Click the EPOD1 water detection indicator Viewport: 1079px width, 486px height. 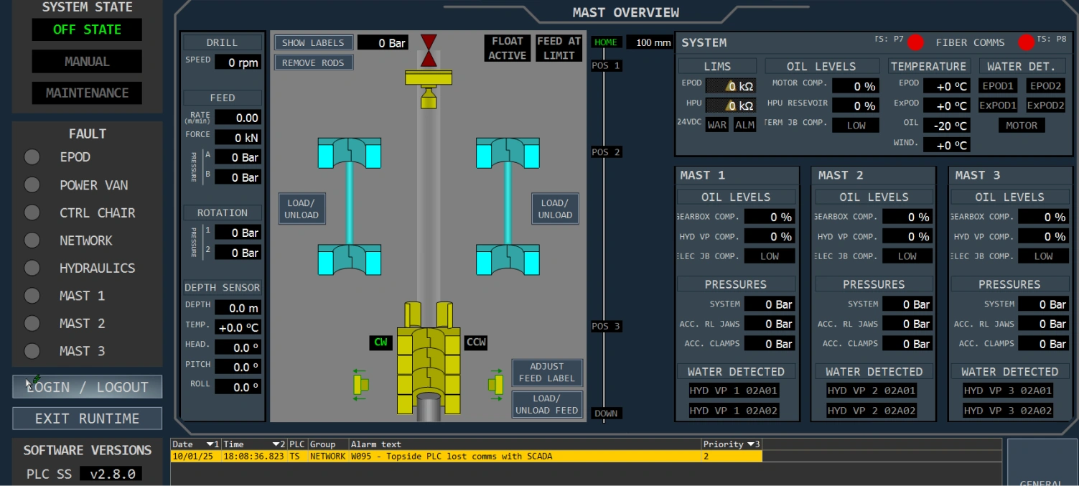click(x=998, y=86)
